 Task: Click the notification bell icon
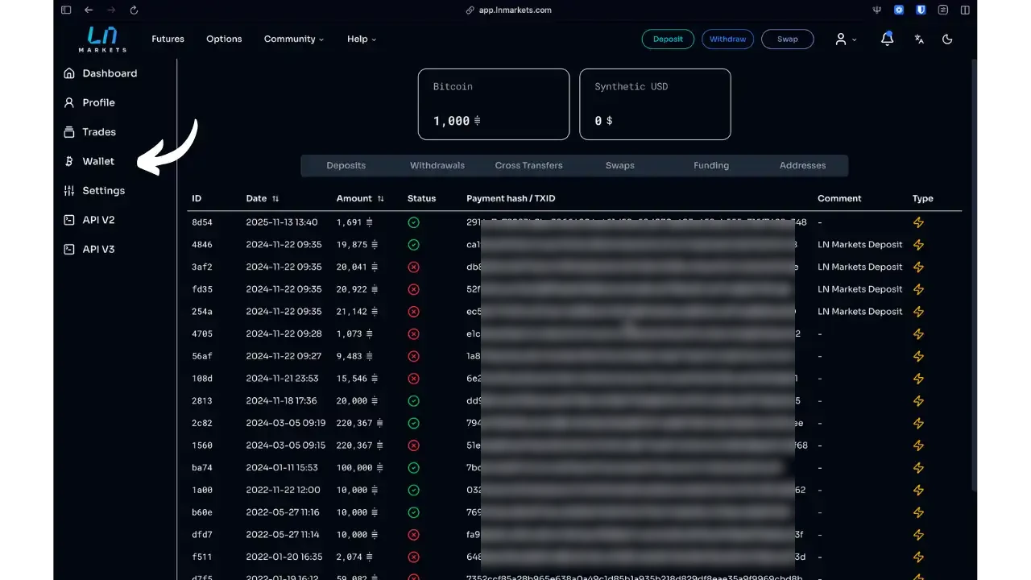pos(887,39)
